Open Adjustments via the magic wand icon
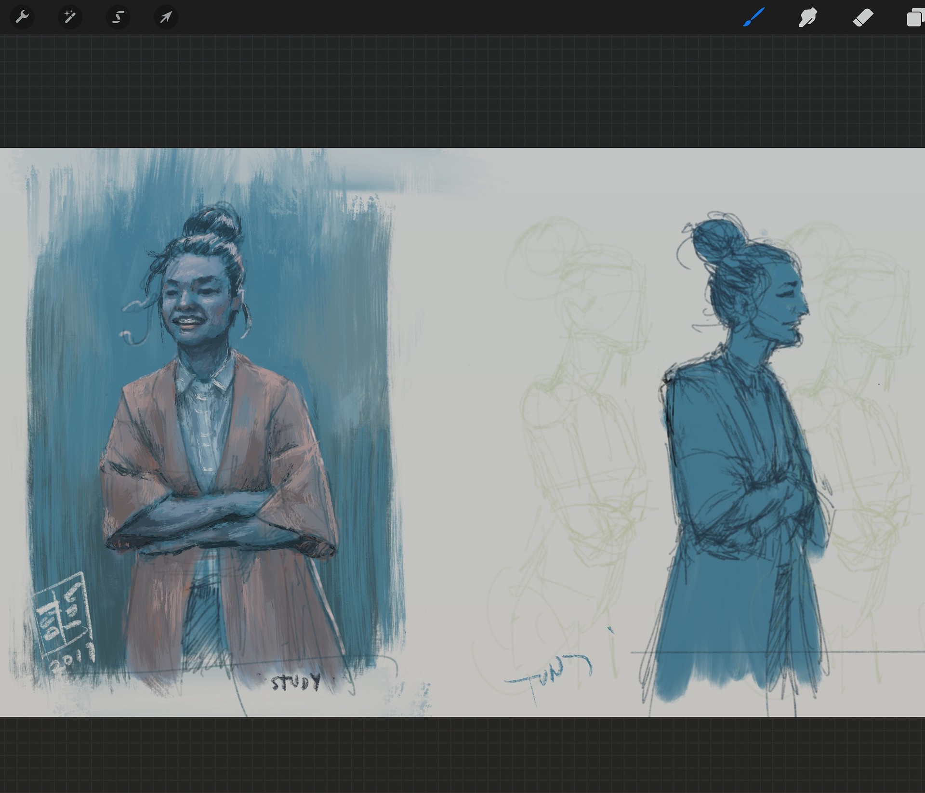This screenshot has width=925, height=793. [x=70, y=17]
